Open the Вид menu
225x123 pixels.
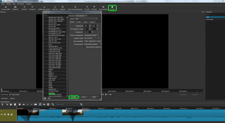coord(14,4)
